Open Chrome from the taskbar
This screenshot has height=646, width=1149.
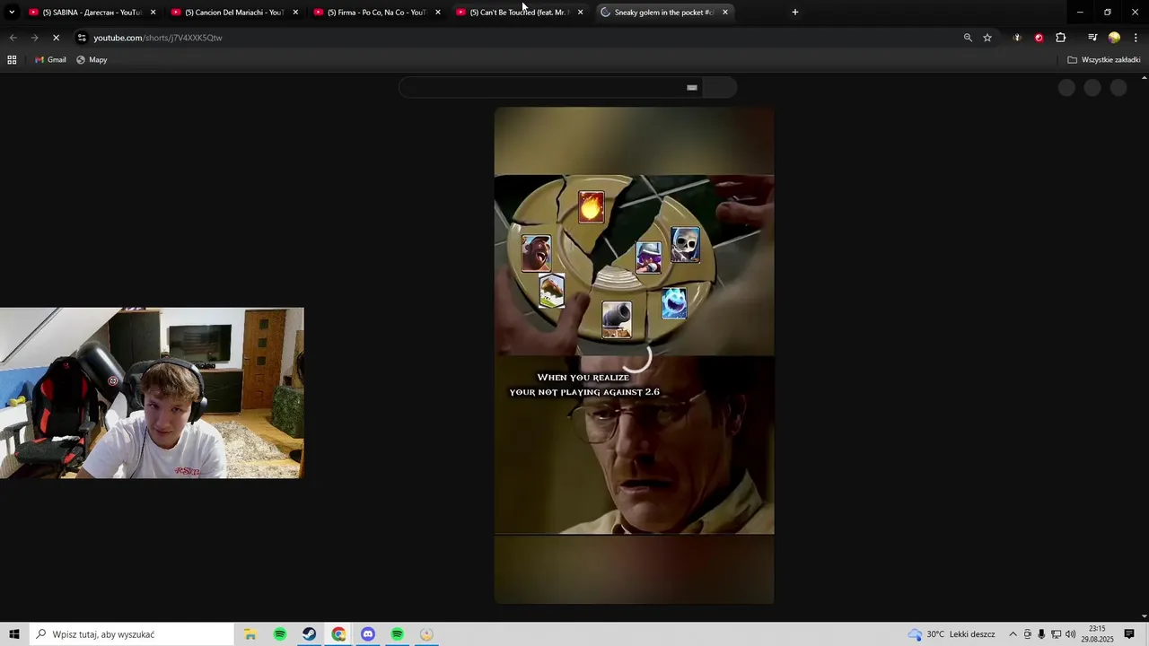click(x=338, y=634)
